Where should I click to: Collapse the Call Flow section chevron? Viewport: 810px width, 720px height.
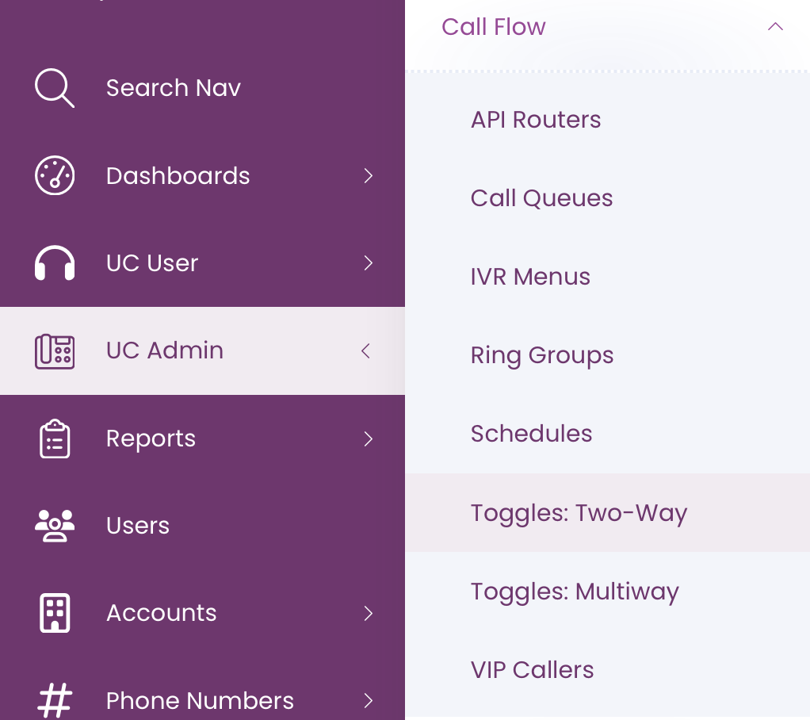(x=775, y=26)
